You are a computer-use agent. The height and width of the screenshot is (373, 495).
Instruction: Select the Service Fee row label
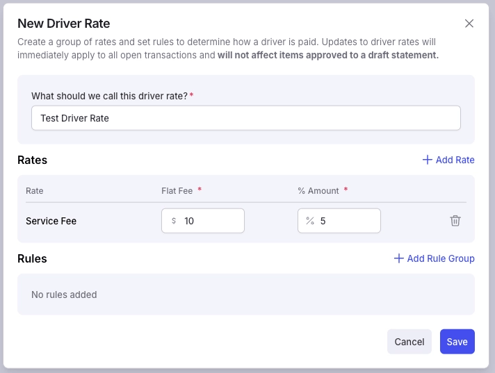pyautogui.click(x=51, y=221)
